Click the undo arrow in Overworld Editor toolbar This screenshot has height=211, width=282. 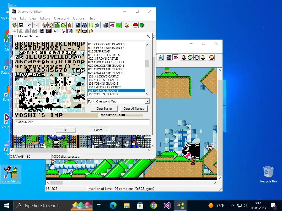pyautogui.click(x=29, y=25)
